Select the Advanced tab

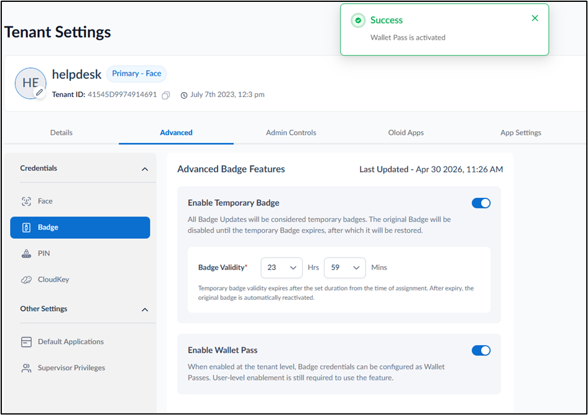[177, 133]
